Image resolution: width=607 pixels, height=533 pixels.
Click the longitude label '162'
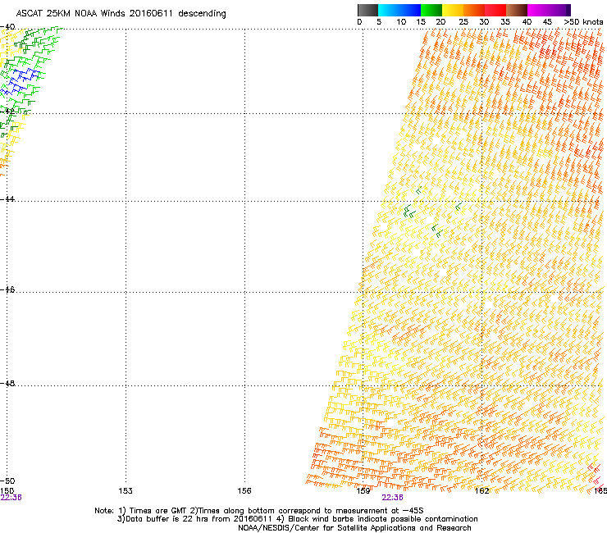(x=482, y=491)
